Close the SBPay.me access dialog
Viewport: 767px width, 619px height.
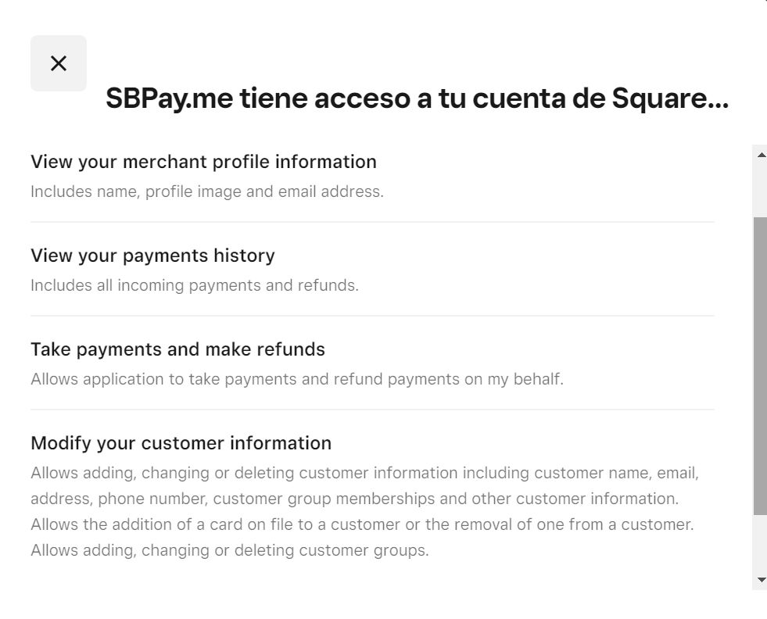[59, 63]
